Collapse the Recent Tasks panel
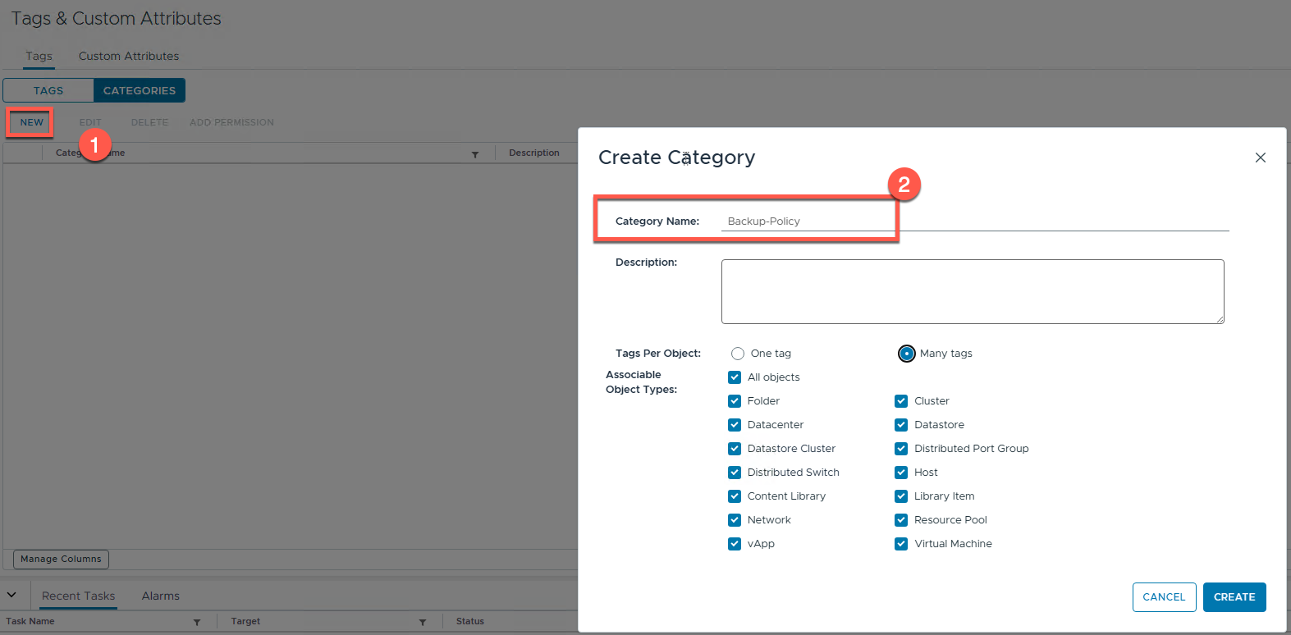 coord(12,595)
